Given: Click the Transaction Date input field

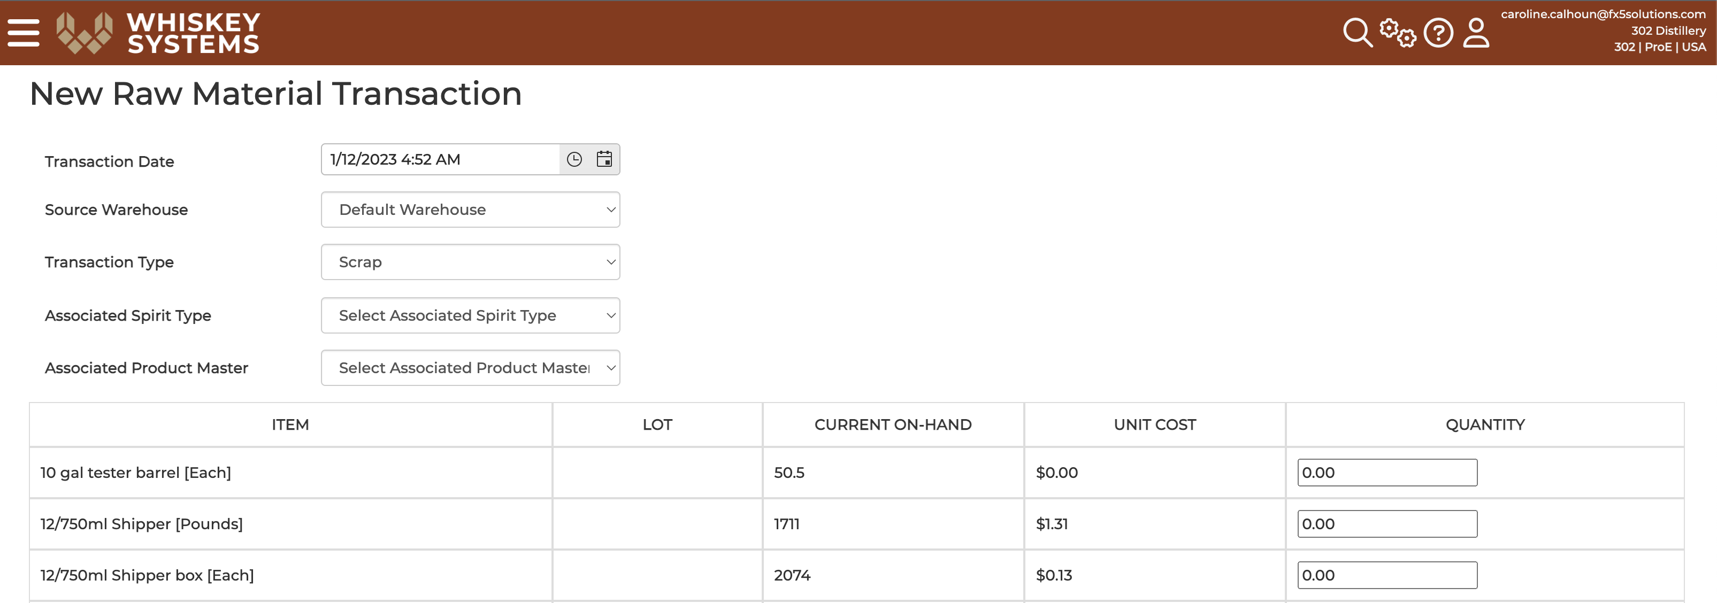Looking at the screenshot, I should (441, 159).
